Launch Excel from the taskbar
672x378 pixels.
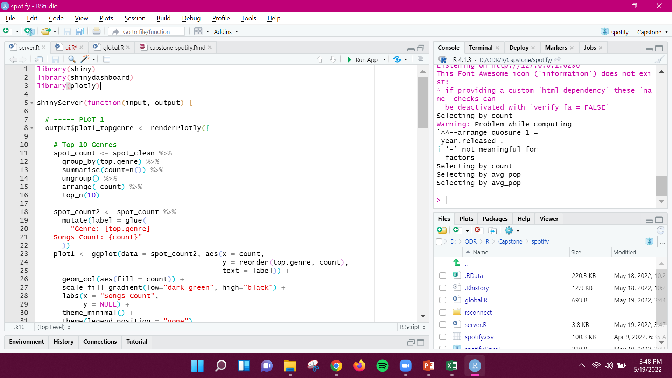[452, 366]
